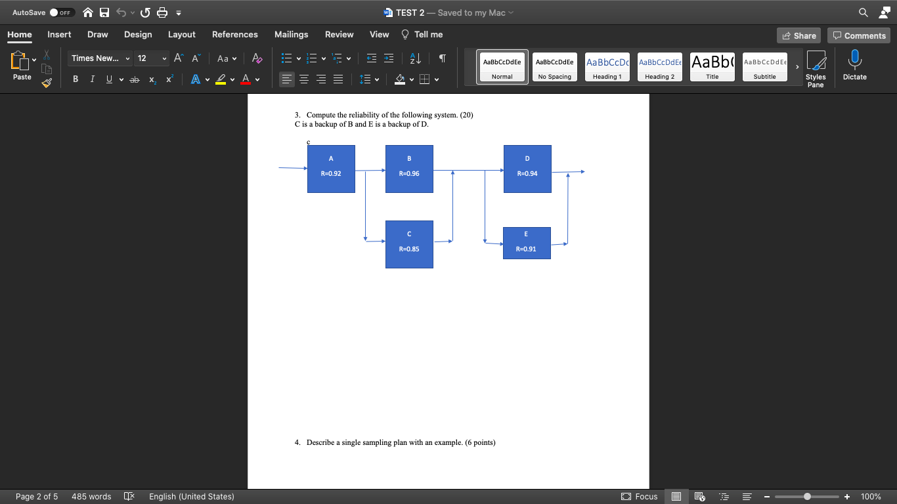Click the 485 words counter
This screenshot has height=504, width=897.
(x=91, y=497)
